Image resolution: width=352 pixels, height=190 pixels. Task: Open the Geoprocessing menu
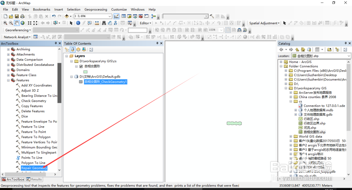(96, 10)
